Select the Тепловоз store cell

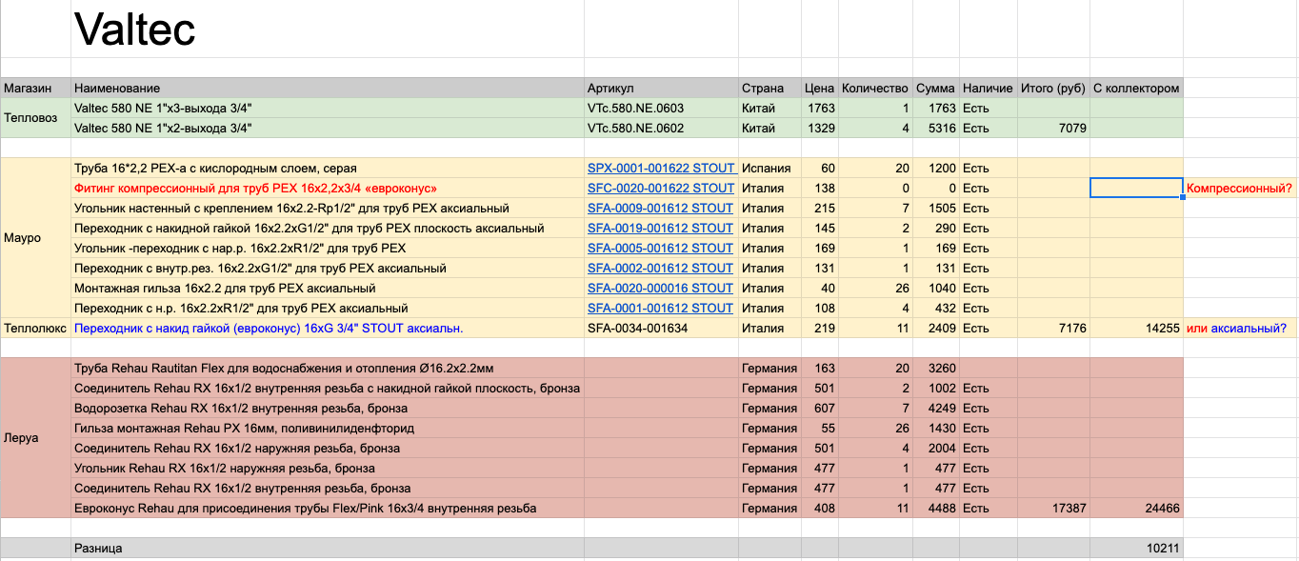(x=36, y=118)
